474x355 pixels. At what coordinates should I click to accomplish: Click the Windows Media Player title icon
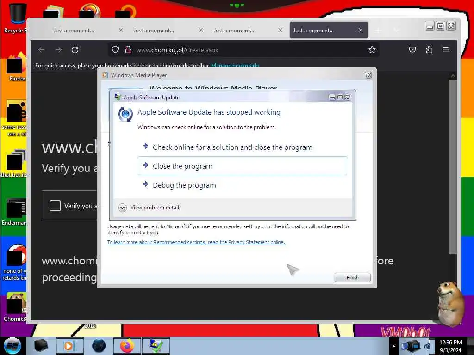coord(105,75)
